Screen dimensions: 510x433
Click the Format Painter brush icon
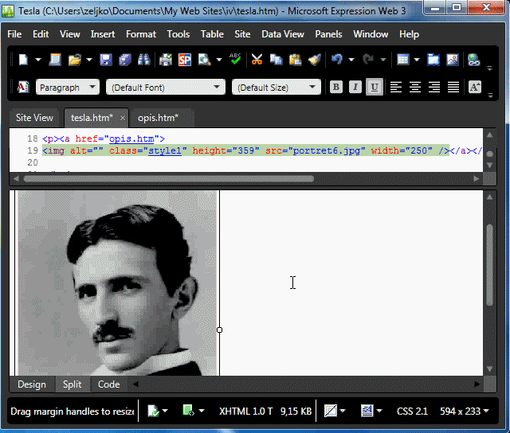pos(314,60)
